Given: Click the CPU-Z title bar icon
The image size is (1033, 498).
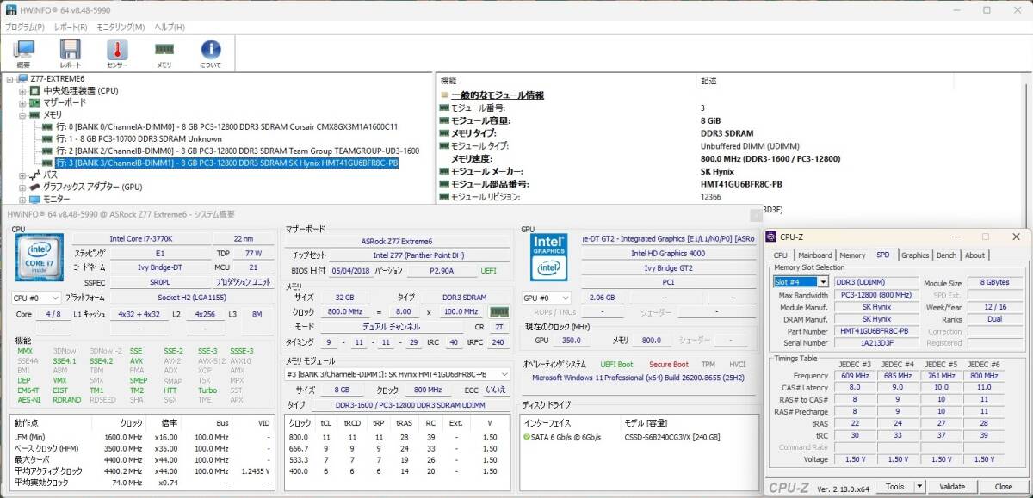Looking at the screenshot, I should (771, 237).
